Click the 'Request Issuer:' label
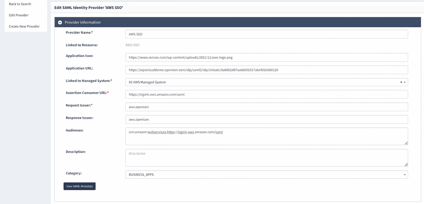This screenshot has width=424, height=204. point(79,105)
